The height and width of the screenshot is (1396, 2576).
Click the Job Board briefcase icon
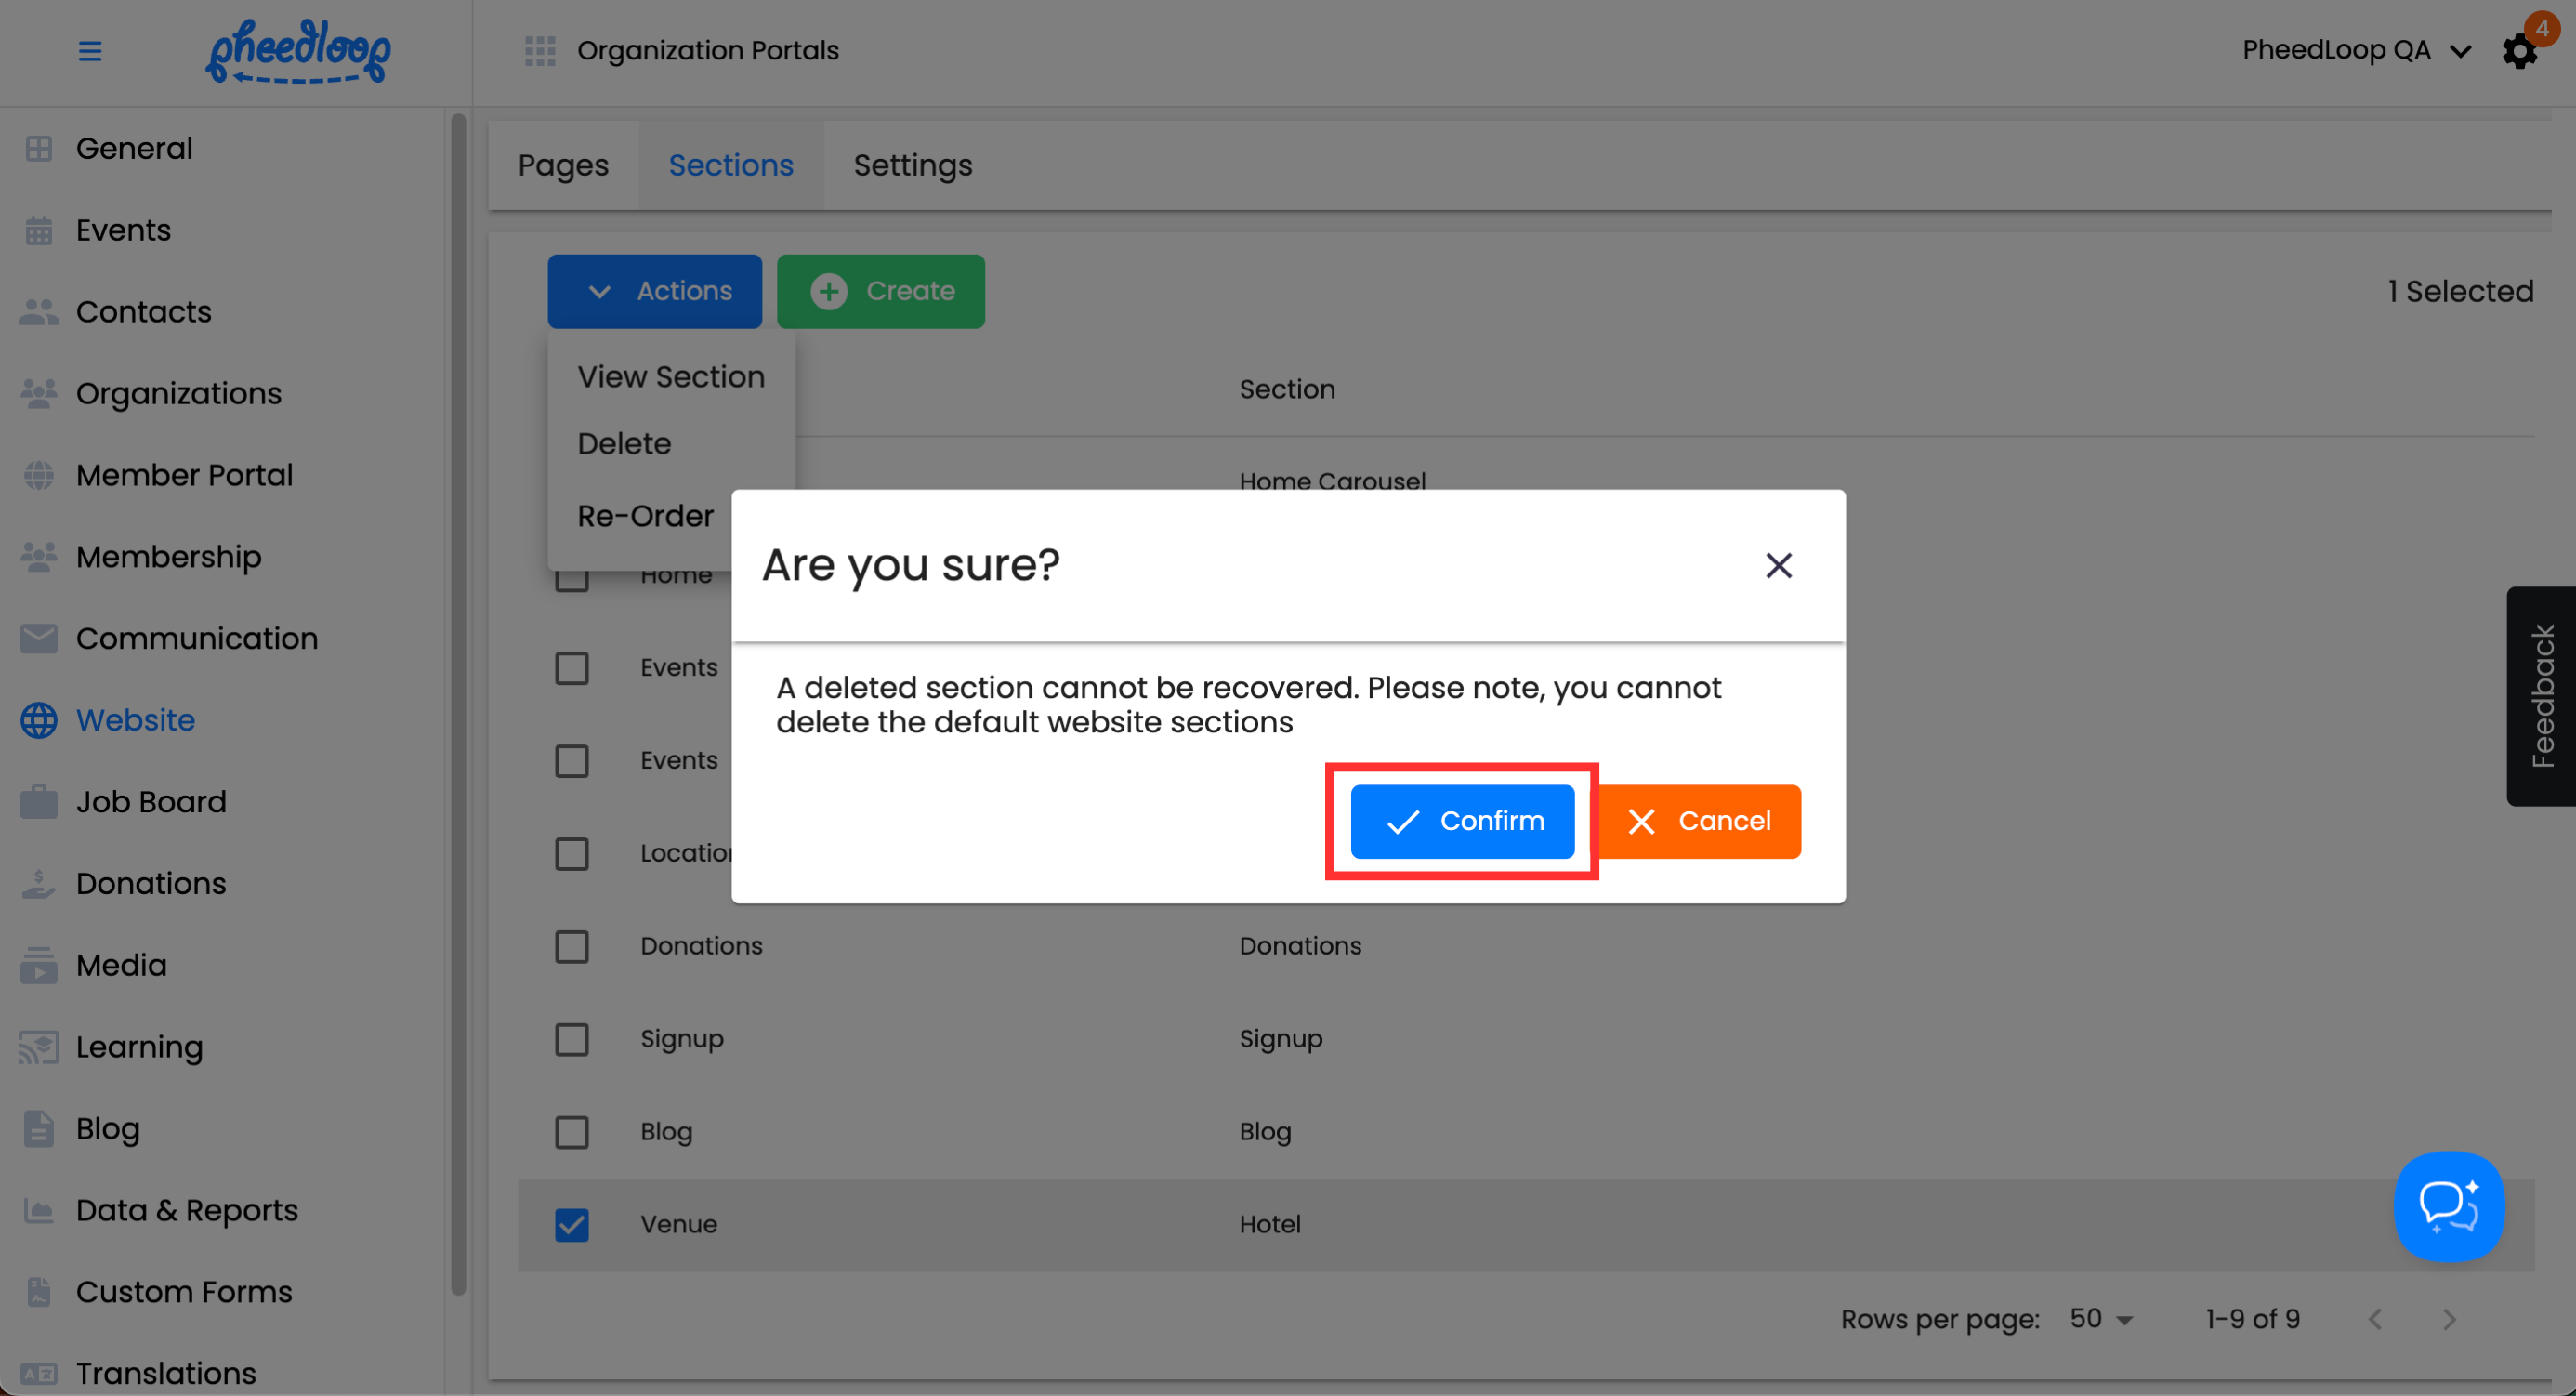pyautogui.click(x=38, y=802)
